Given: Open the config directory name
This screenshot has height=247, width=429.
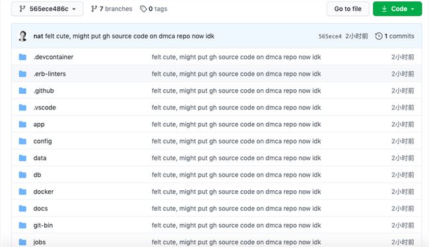Looking at the screenshot, I should (x=42, y=141).
